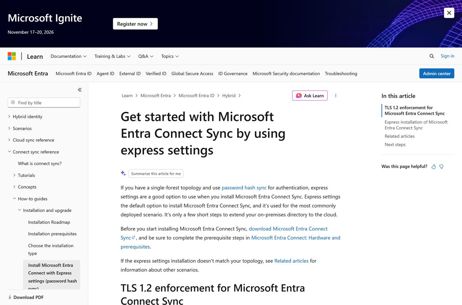
Task: Click the sparkle icon beside Summarize
Action: coord(123,173)
